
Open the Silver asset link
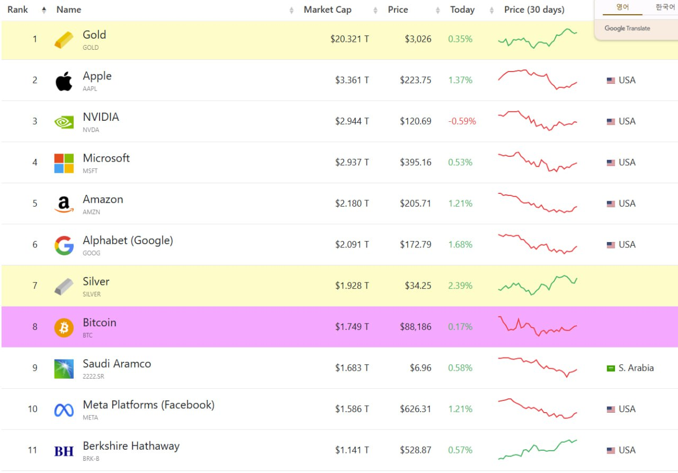(x=96, y=281)
